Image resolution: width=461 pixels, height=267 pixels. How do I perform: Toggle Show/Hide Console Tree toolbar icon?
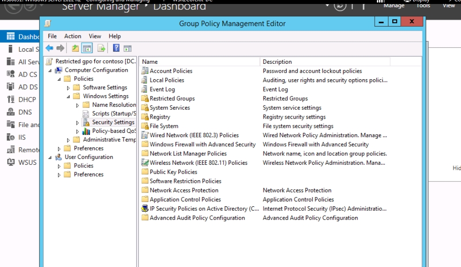[87, 48]
